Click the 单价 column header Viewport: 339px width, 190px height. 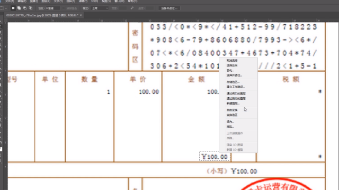point(138,79)
